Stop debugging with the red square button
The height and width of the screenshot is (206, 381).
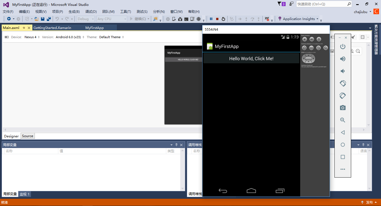217,19
